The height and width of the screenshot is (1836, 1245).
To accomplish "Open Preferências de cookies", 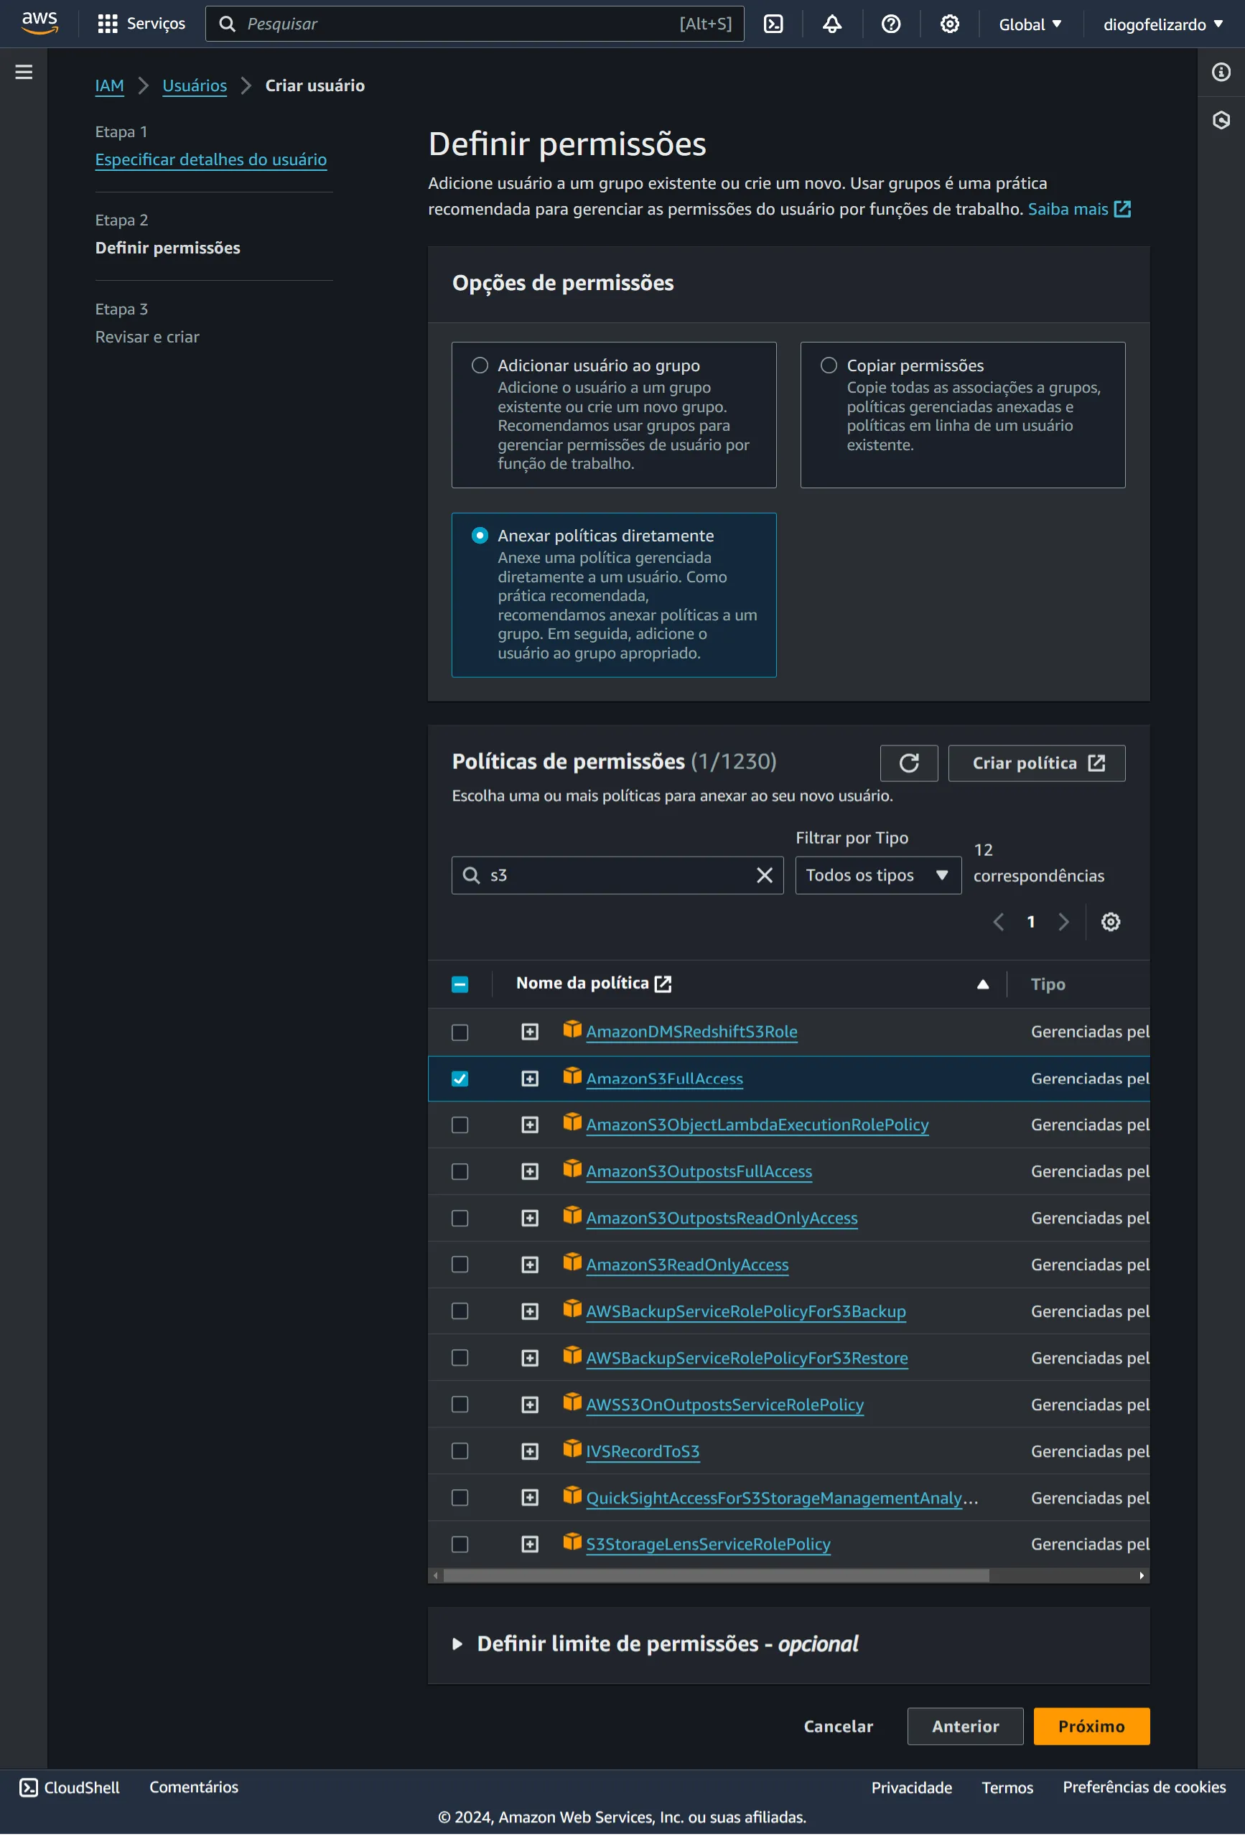I will pyautogui.click(x=1144, y=1787).
